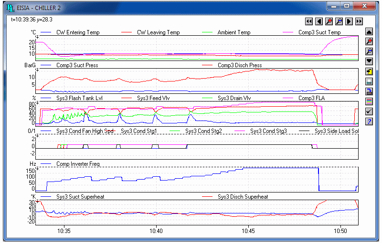The width and height of the screenshot is (382, 243).
Task: Click the checkmark icon in the side toolbar
Action: (x=369, y=111)
